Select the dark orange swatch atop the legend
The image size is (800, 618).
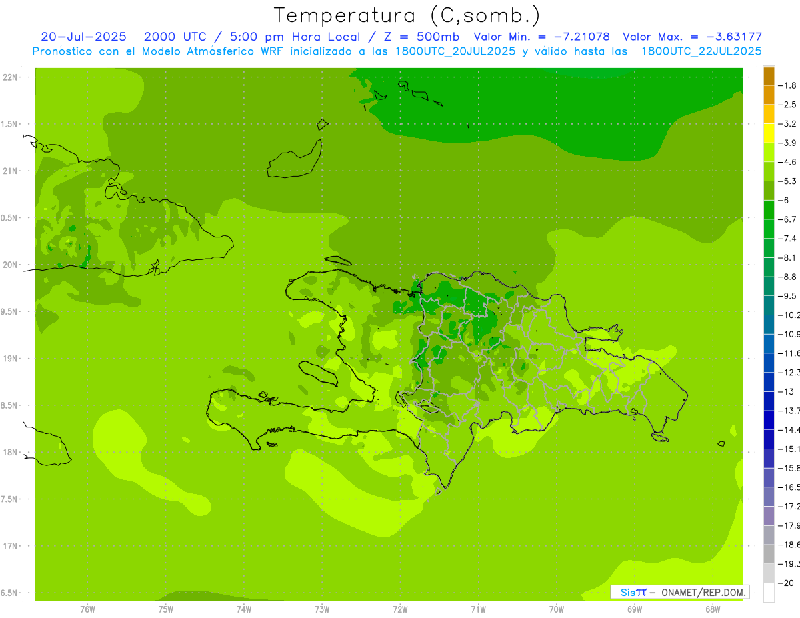[769, 76]
